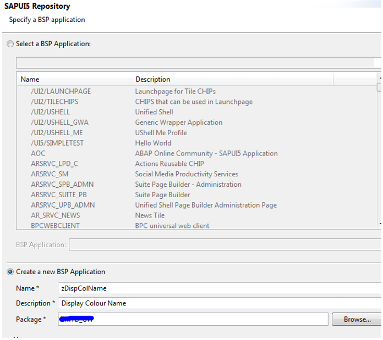The height and width of the screenshot is (340, 383).
Task: Select /UI2/LAUNCHPAGE in the application list
Action: tap(197, 91)
